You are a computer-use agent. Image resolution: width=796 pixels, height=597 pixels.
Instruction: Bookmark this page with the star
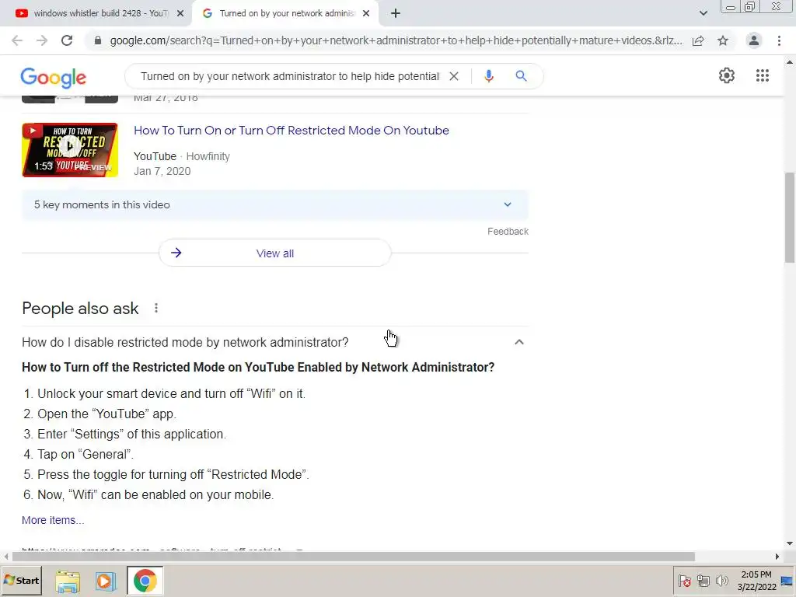coord(723,40)
